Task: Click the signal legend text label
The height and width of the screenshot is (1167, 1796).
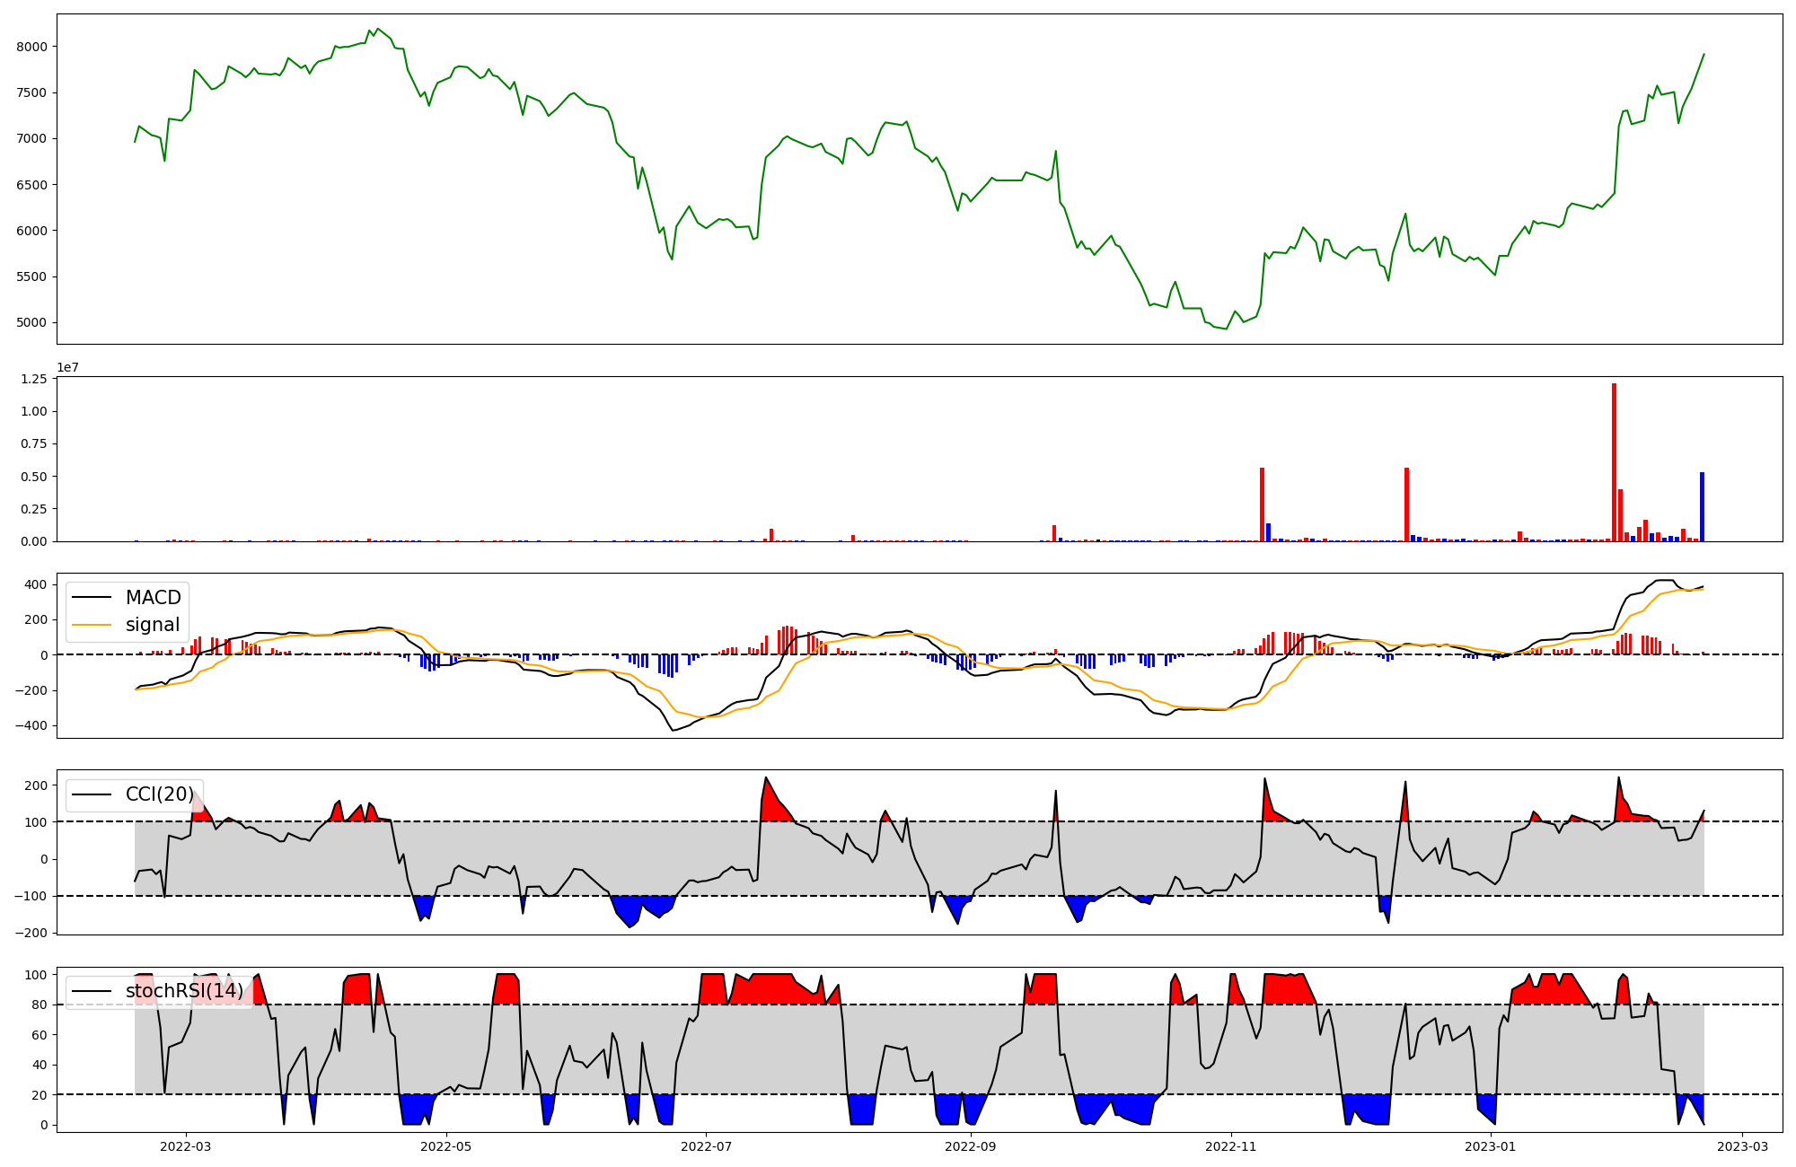Action: [x=153, y=625]
